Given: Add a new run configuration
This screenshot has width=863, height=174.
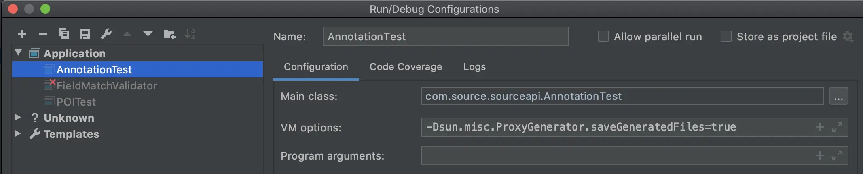Looking at the screenshot, I should click(x=22, y=34).
